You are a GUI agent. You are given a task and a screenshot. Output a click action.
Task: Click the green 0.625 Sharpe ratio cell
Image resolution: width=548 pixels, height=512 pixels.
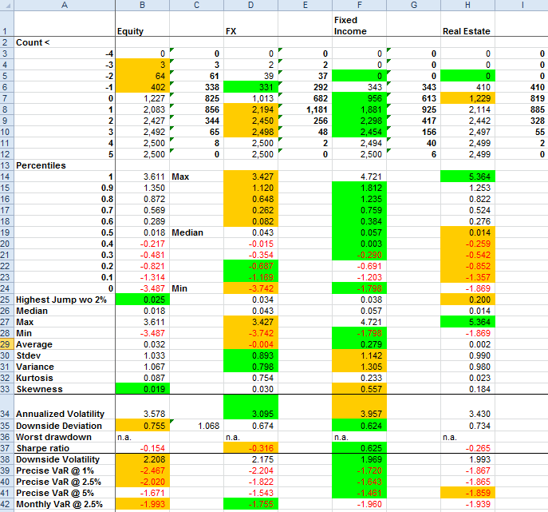[358, 448]
